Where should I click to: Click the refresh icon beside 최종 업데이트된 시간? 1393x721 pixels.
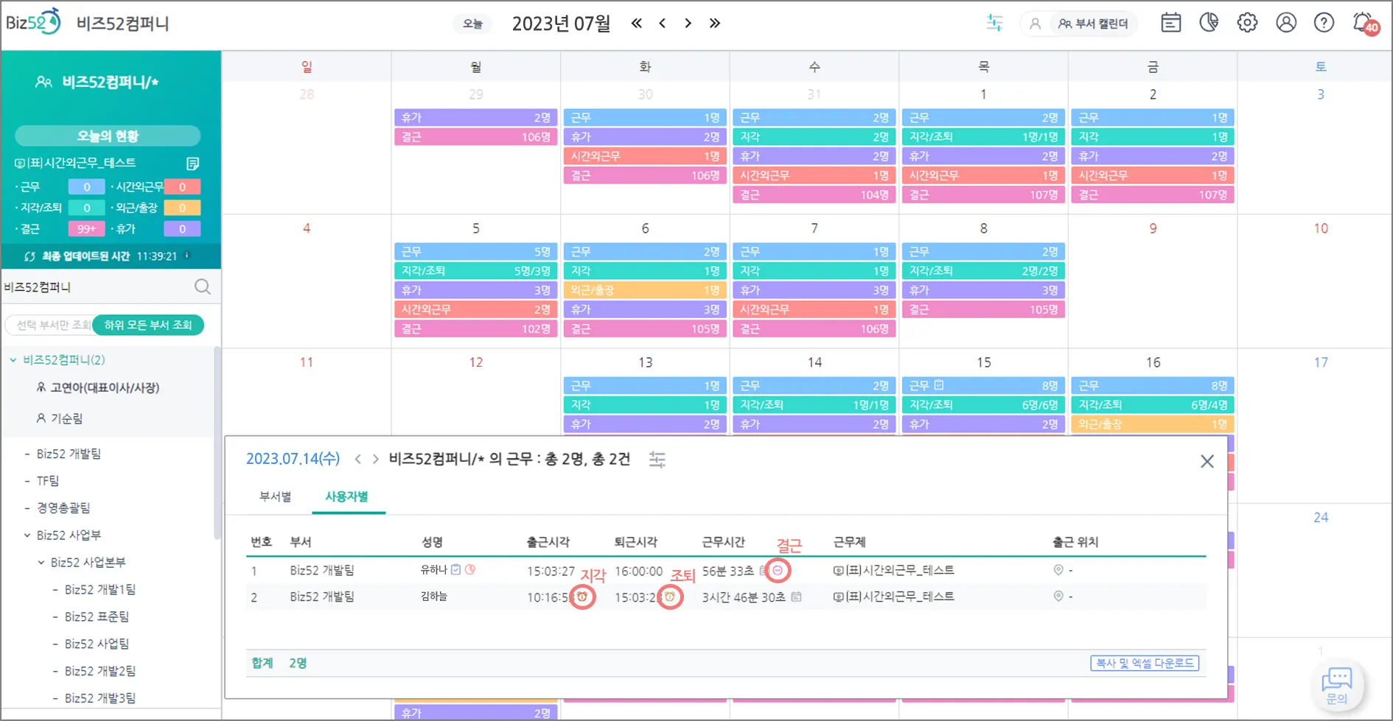tap(29, 256)
